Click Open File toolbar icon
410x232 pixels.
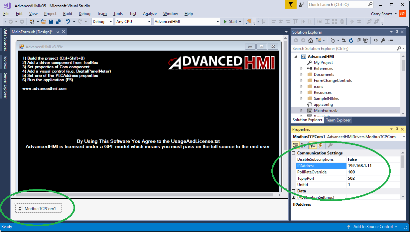(x=43, y=22)
